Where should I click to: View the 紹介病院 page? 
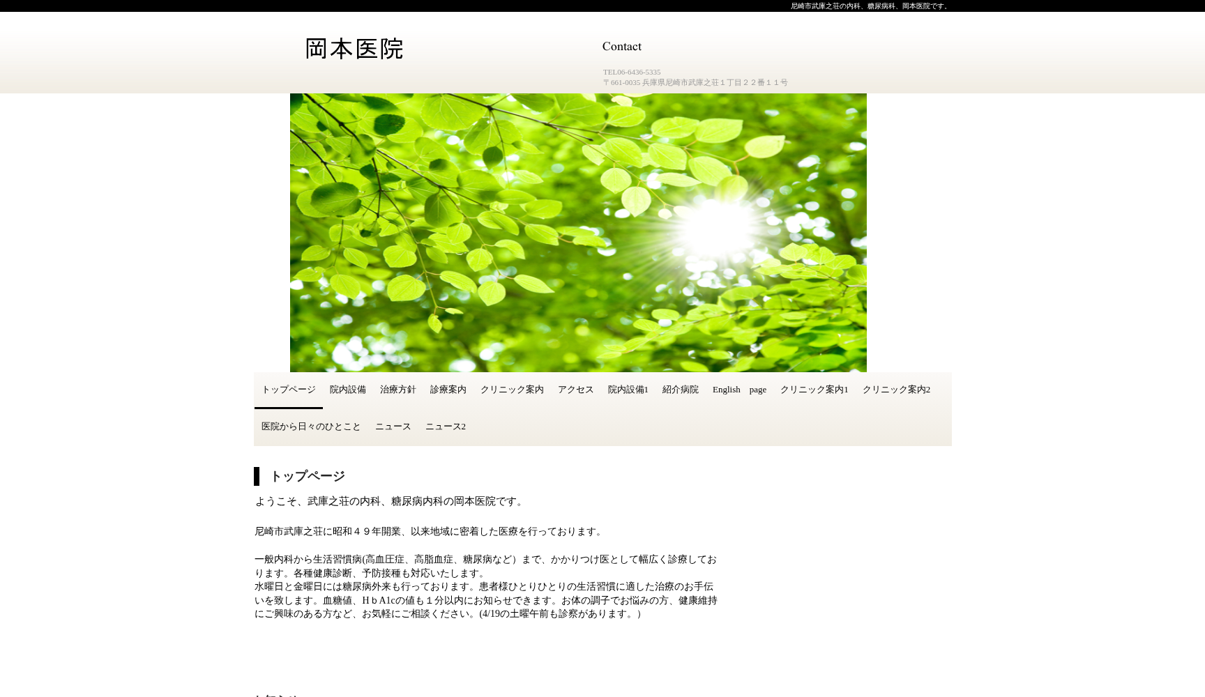[680, 390]
